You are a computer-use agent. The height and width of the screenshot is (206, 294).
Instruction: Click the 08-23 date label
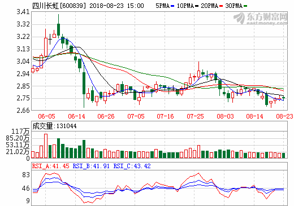click(x=284, y=116)
